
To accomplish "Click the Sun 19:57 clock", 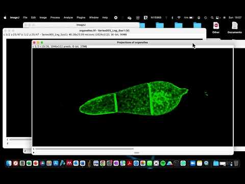I will [235, 17].
